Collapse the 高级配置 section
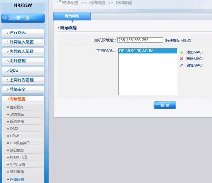The width and height of the screenshot is (212, 183). tap(23, 99)
